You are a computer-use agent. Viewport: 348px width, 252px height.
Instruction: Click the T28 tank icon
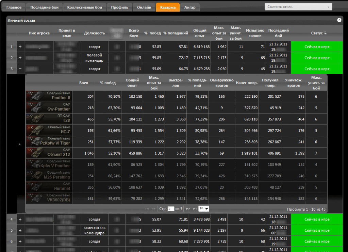click(49, 119)
